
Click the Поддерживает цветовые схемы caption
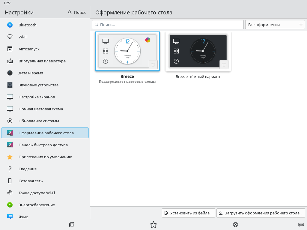[127, 82]
